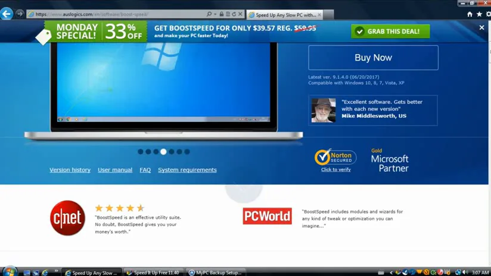491x276 pixels.
Task: Expand the quick launch overflow chevron
Action: point(56,271)
